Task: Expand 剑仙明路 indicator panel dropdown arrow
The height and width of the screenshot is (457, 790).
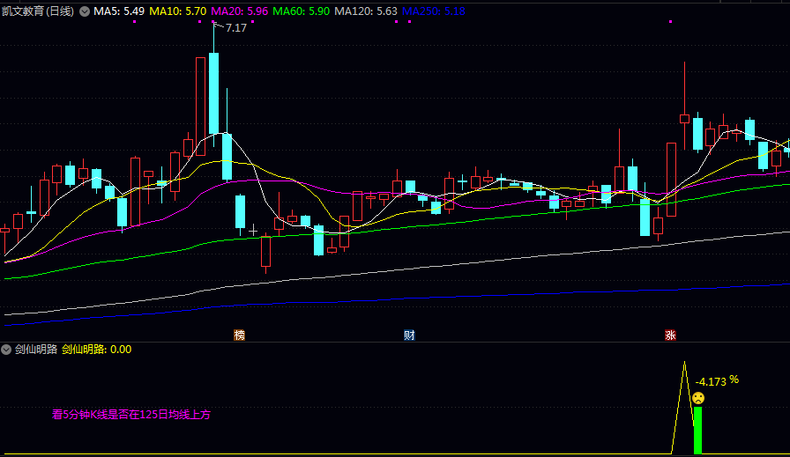Action: (x=6, y=350)
